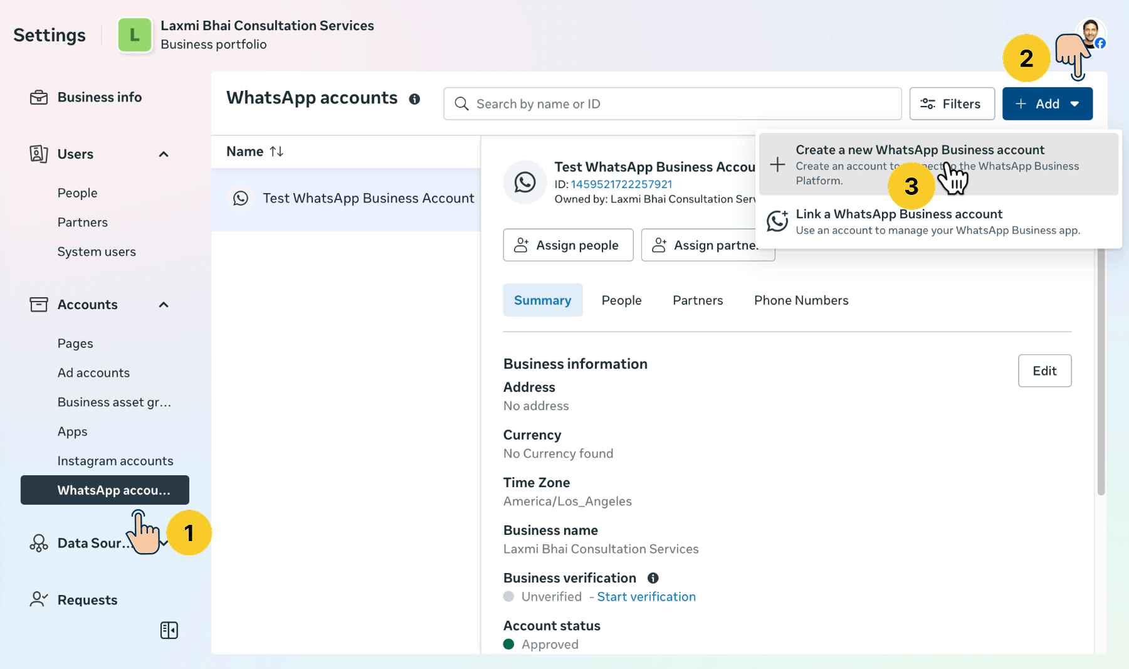Open Requests in the sidebar
This screenshot has height=669, width=1129.
point(87,600)
